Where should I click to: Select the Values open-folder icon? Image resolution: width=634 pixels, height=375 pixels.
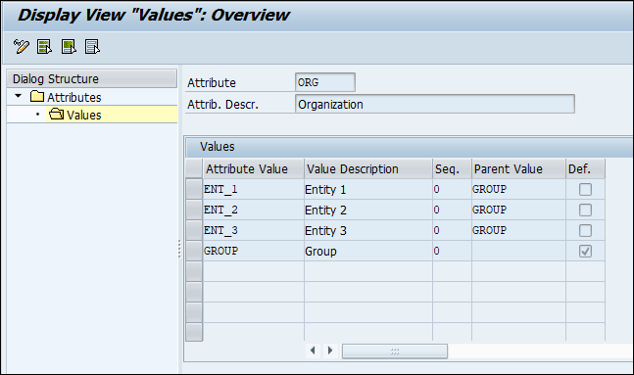[56, 114]
